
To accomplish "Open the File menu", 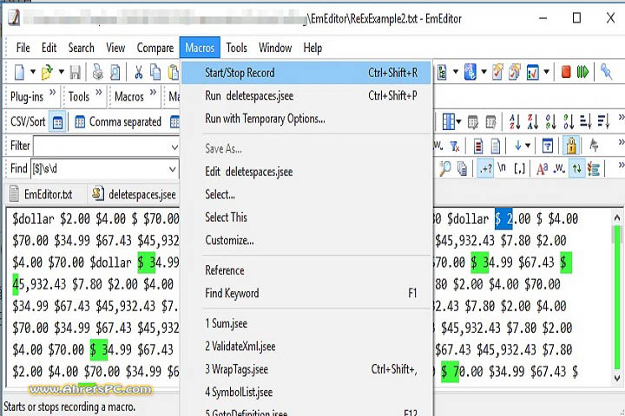I will point(23,48).
